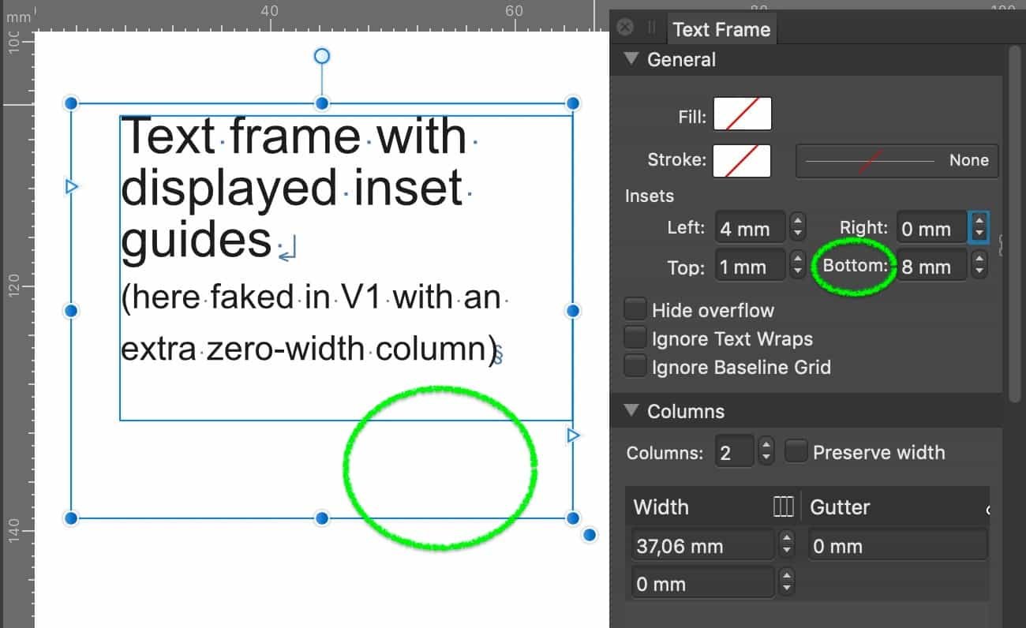The width and height of the screenshot is (1026, 628).
Task: Collapse the General section
Action: tap(631, 59)
